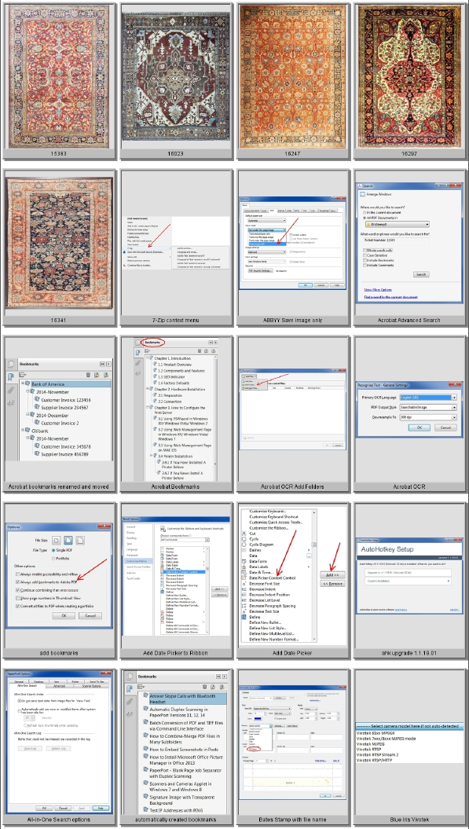
Task: Click the '16383' caption text
Action: point(59,154)
